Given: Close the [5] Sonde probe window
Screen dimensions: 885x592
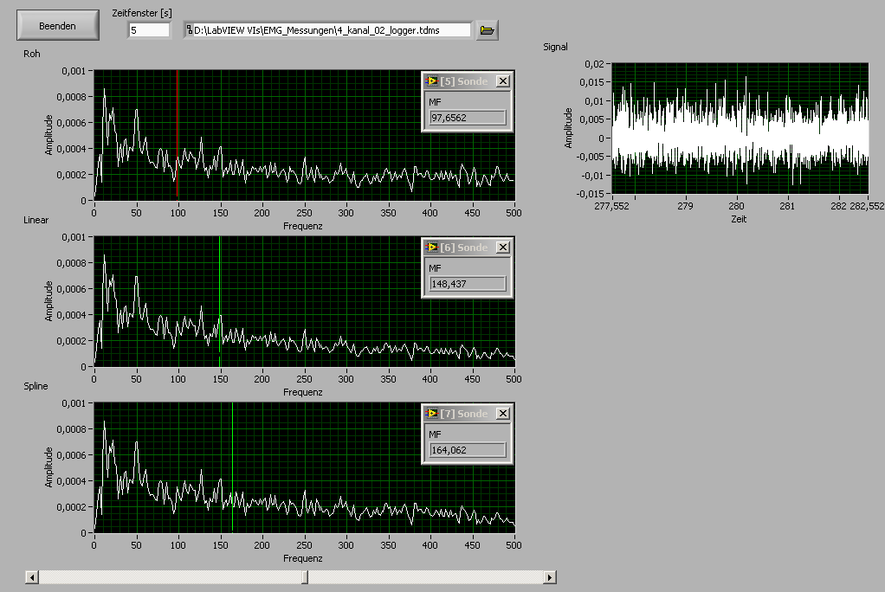Looking at the screenshot, I should pos(503,81).
